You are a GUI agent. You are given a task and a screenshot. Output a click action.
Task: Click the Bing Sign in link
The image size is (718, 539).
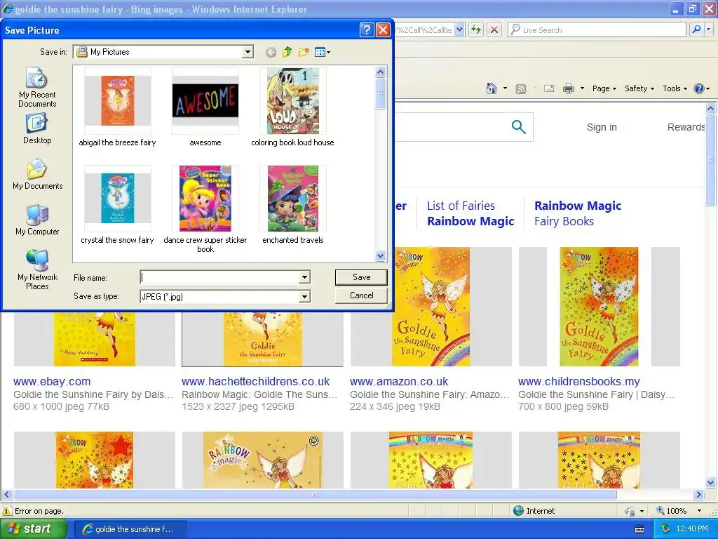[x=602, y=127]
